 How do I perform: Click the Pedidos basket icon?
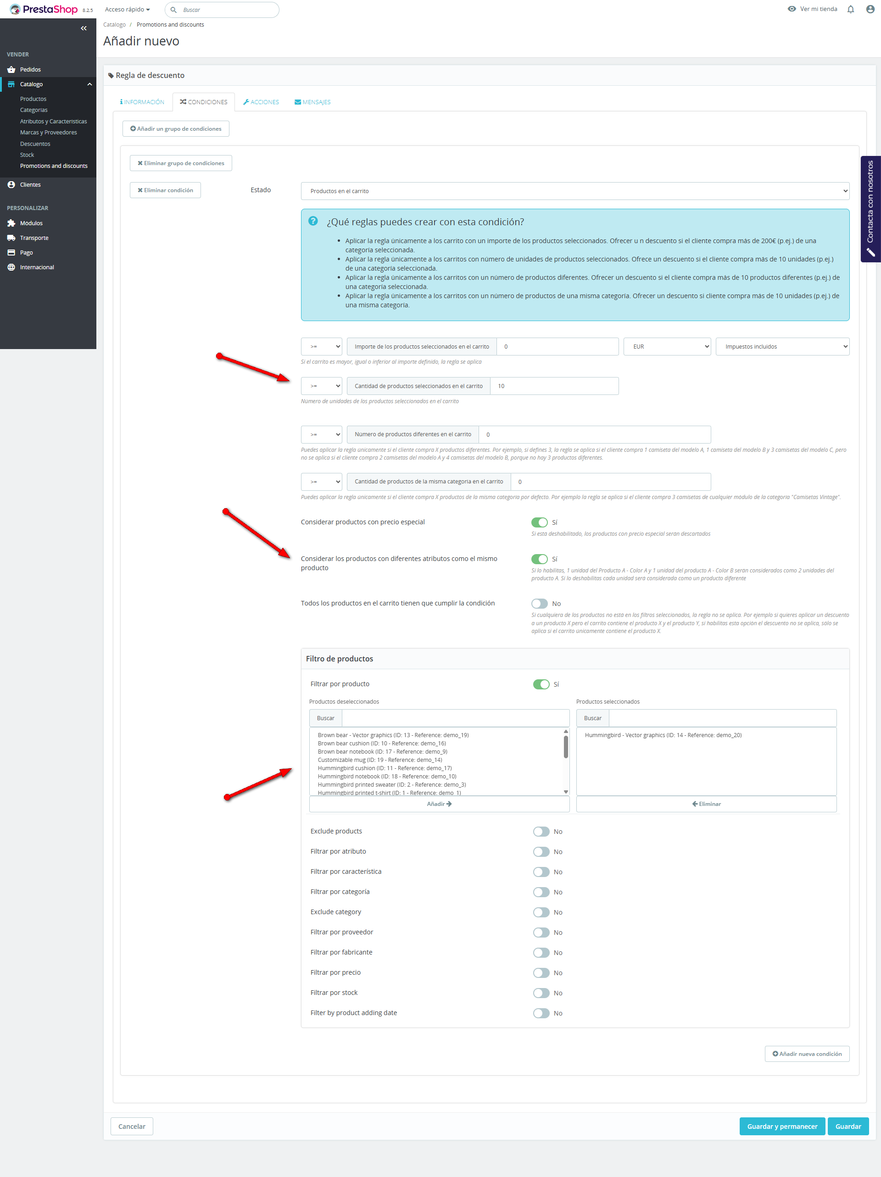tap(11, 70)
